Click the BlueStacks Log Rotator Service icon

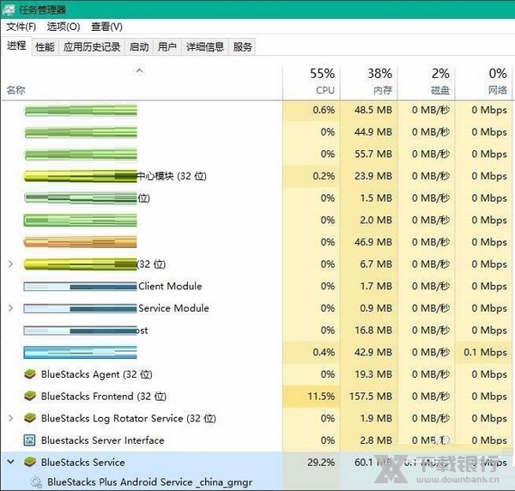31,419
